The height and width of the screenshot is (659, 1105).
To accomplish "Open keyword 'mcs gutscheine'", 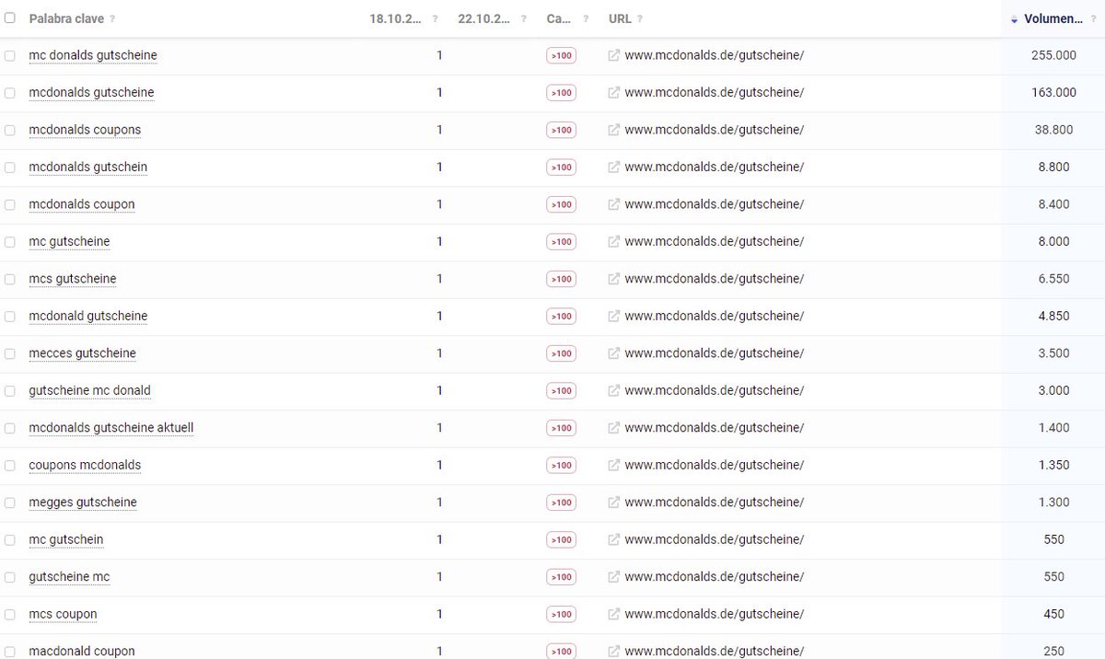I will tap(73, 279).
